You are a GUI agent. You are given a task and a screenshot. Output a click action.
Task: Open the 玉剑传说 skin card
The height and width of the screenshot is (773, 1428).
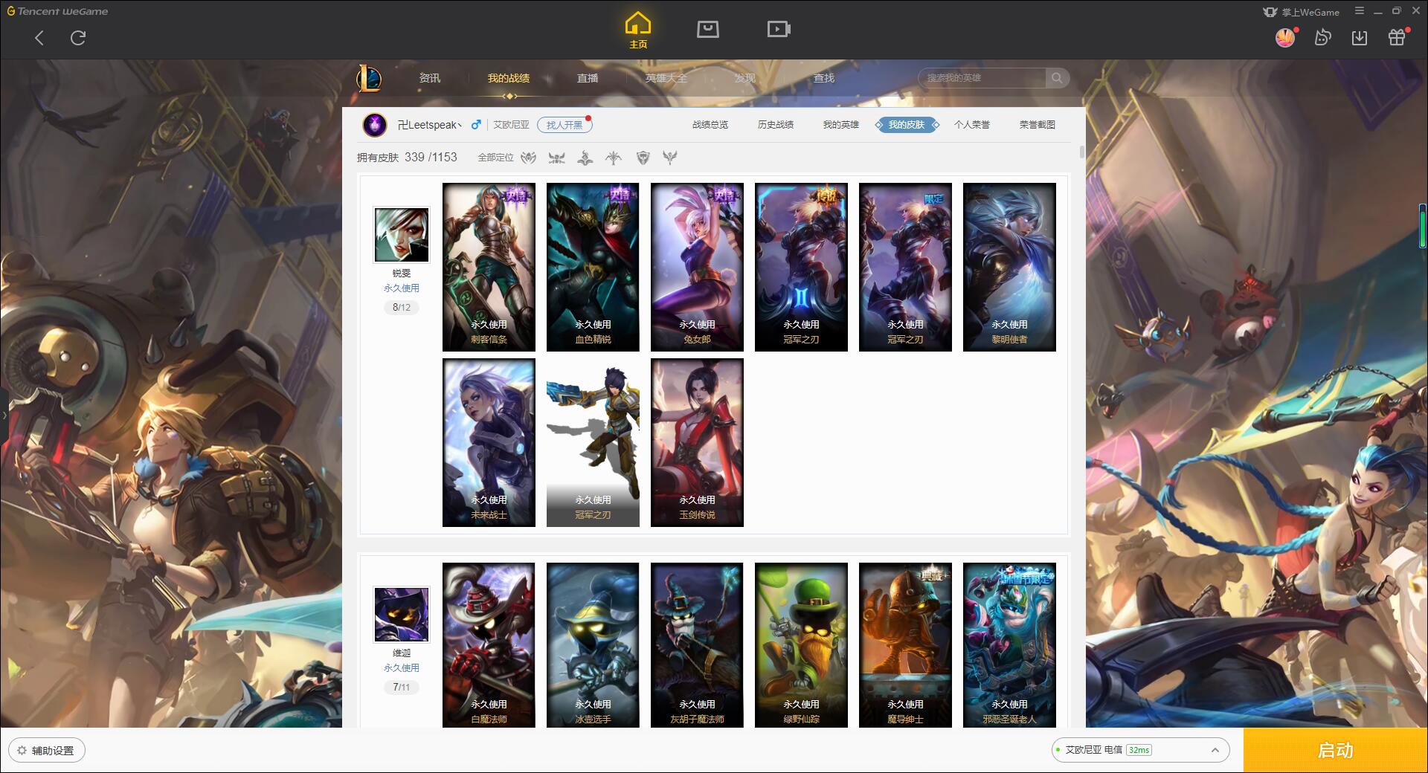(x=697, y=442)
